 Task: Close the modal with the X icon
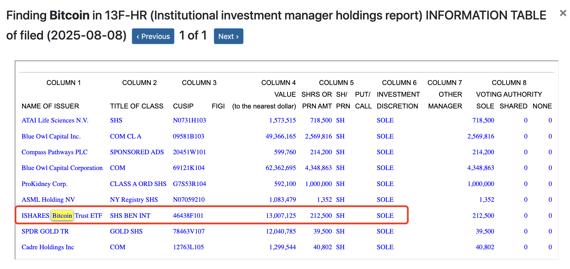pyautogui.click(x=563, y=13)
